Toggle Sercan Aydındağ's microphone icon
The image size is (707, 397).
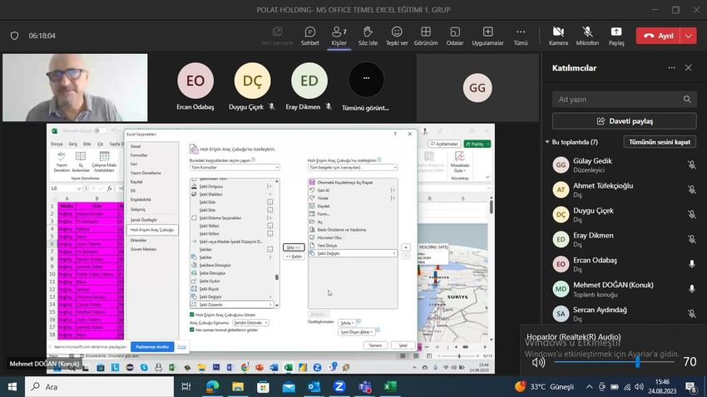691,314
